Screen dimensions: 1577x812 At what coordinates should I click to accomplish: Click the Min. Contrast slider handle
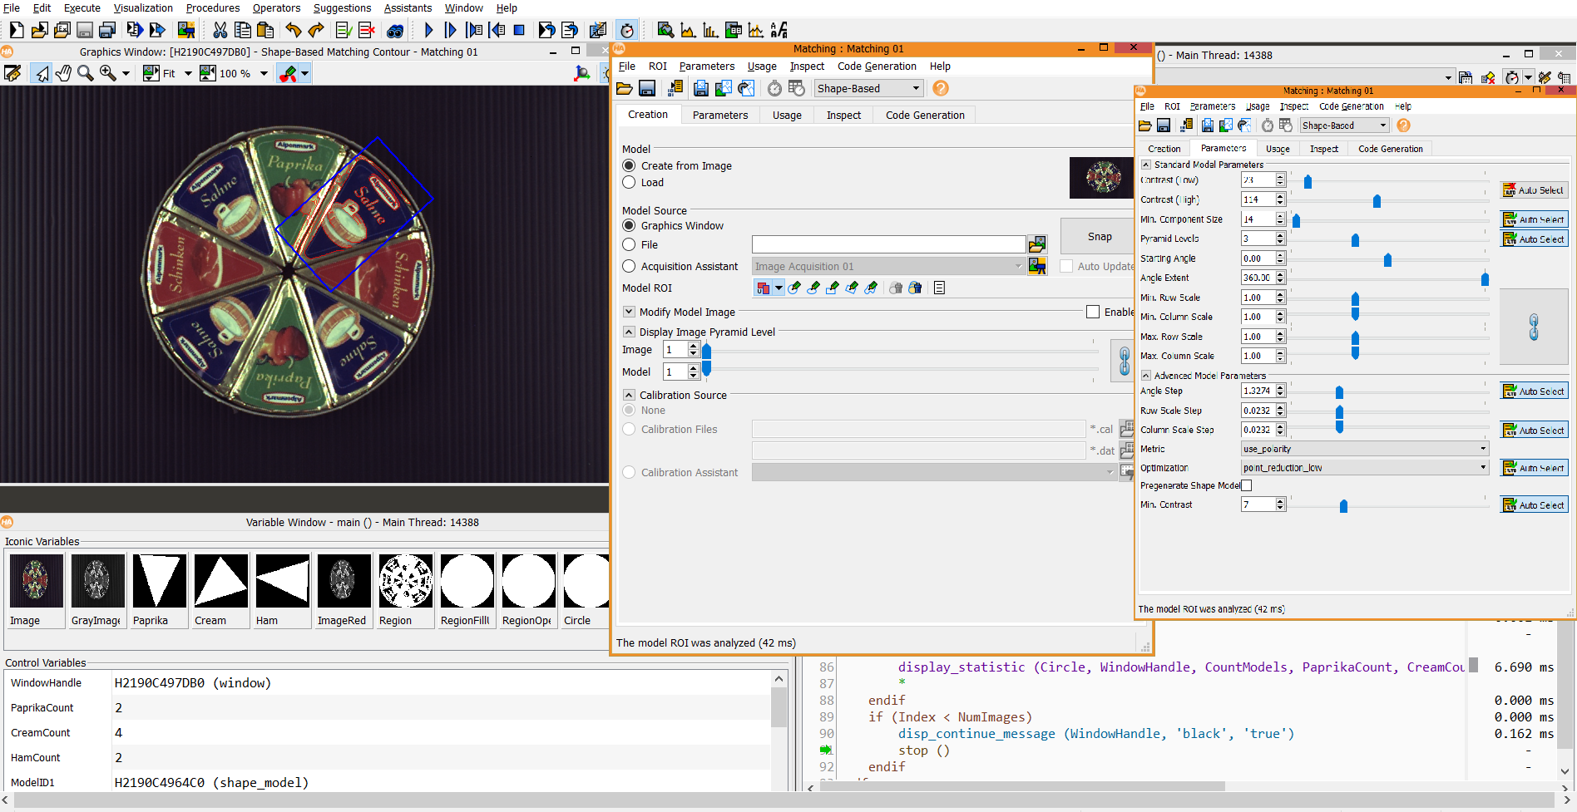[1343, 505]
